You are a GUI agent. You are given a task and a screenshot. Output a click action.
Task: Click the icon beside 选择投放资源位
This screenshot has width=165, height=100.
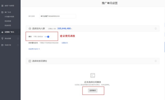tap(30, 61)
